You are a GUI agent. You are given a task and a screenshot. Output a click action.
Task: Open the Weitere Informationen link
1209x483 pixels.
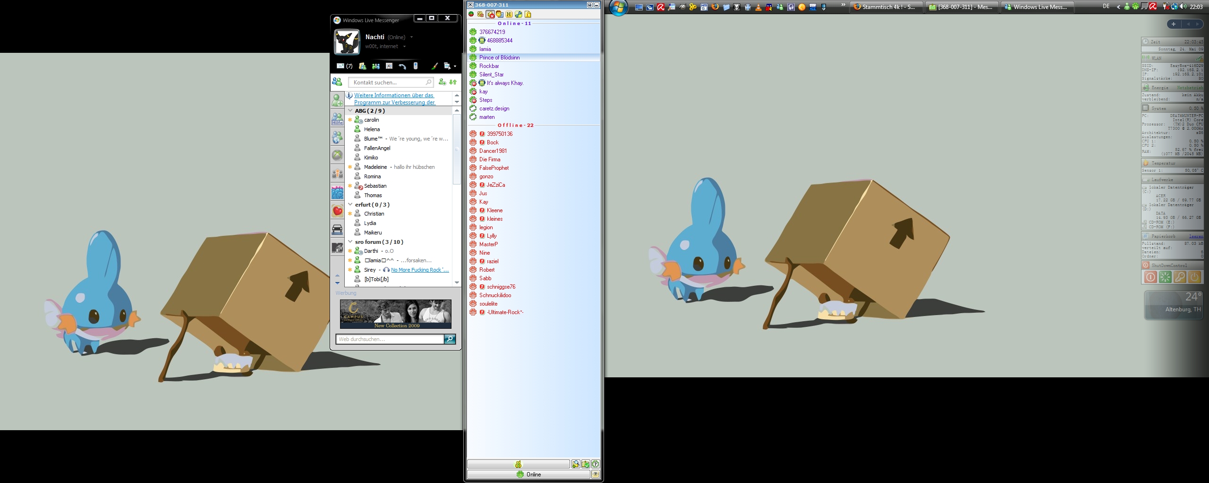[x=394, y=95]
